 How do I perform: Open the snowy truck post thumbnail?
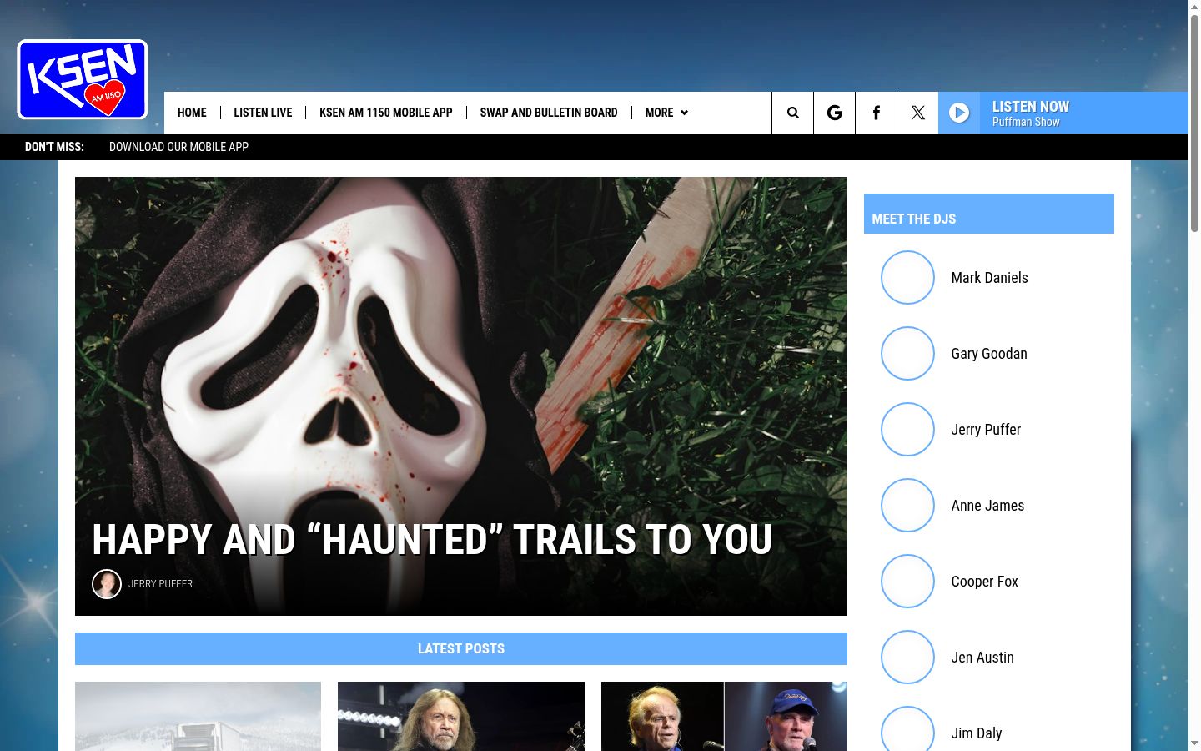pos(198,716)
